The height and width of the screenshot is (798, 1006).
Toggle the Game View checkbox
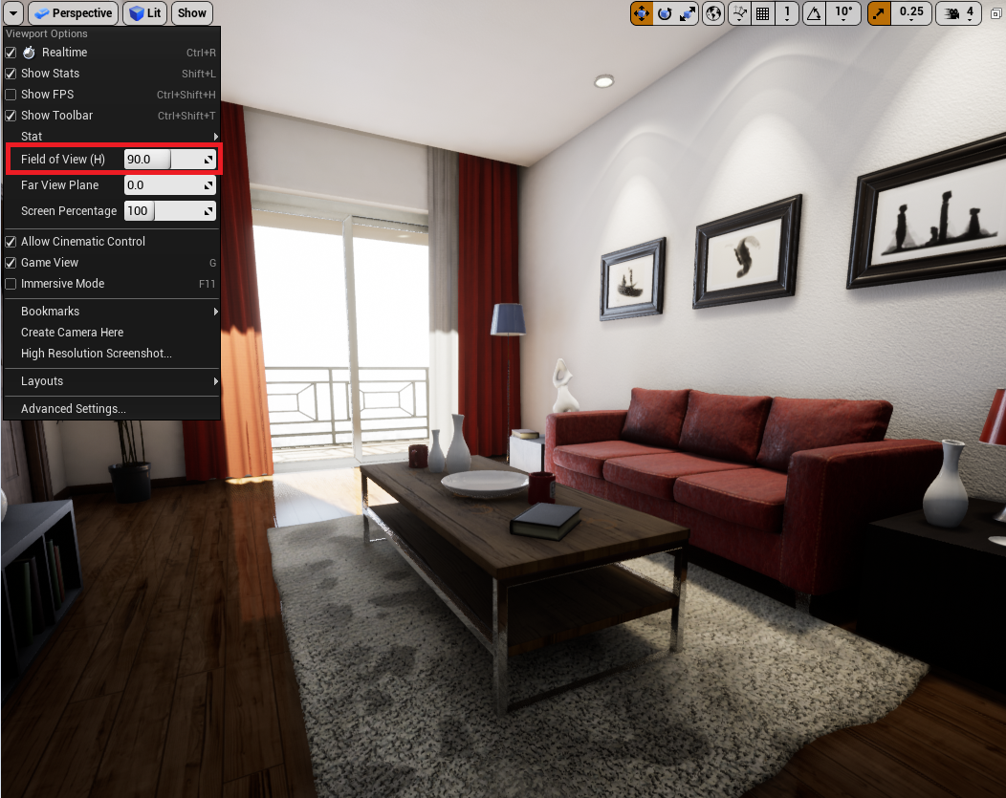click(11, 263)
